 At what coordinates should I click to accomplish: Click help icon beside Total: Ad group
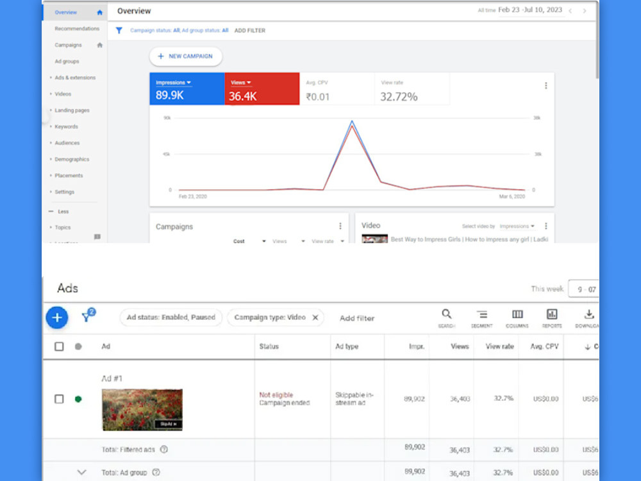156,472
